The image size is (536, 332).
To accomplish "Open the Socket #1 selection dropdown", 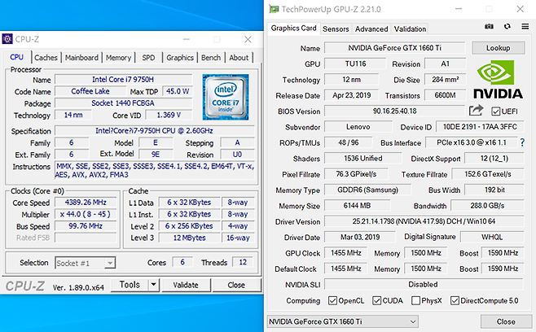I will click(85, 263).
